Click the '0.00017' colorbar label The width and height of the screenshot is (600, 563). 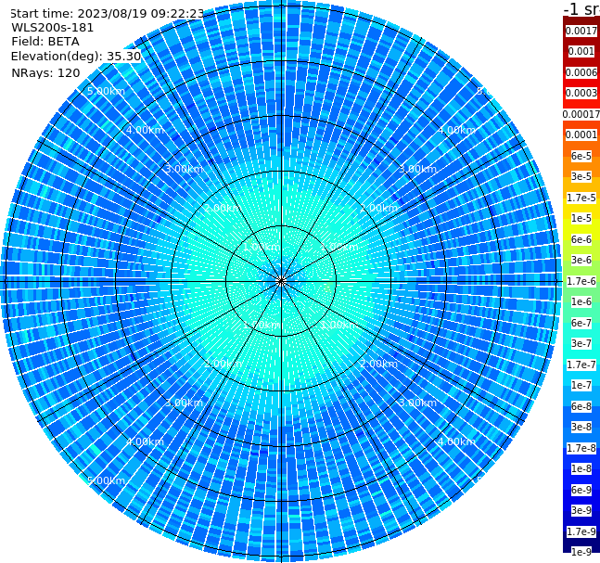581,114
